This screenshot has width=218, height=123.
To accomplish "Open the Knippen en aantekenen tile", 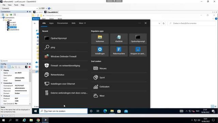I will pyautogui.click(x=138, y=51).
